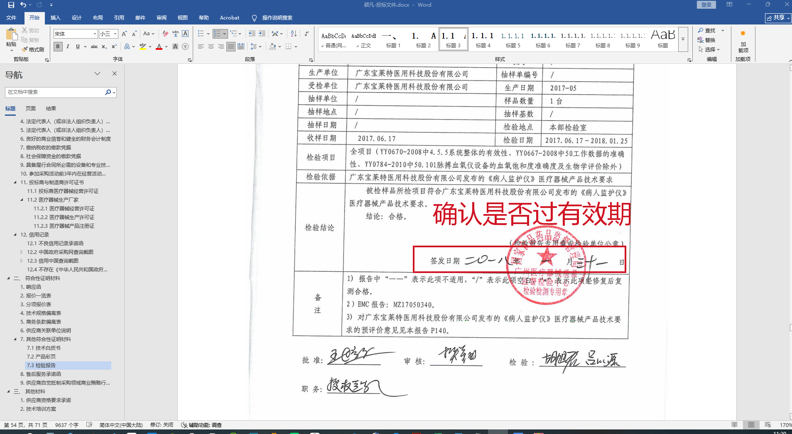Viewport: 792px width, 434px height.
Task: Open the Acrobat ribbon tab
Action: 230,18
